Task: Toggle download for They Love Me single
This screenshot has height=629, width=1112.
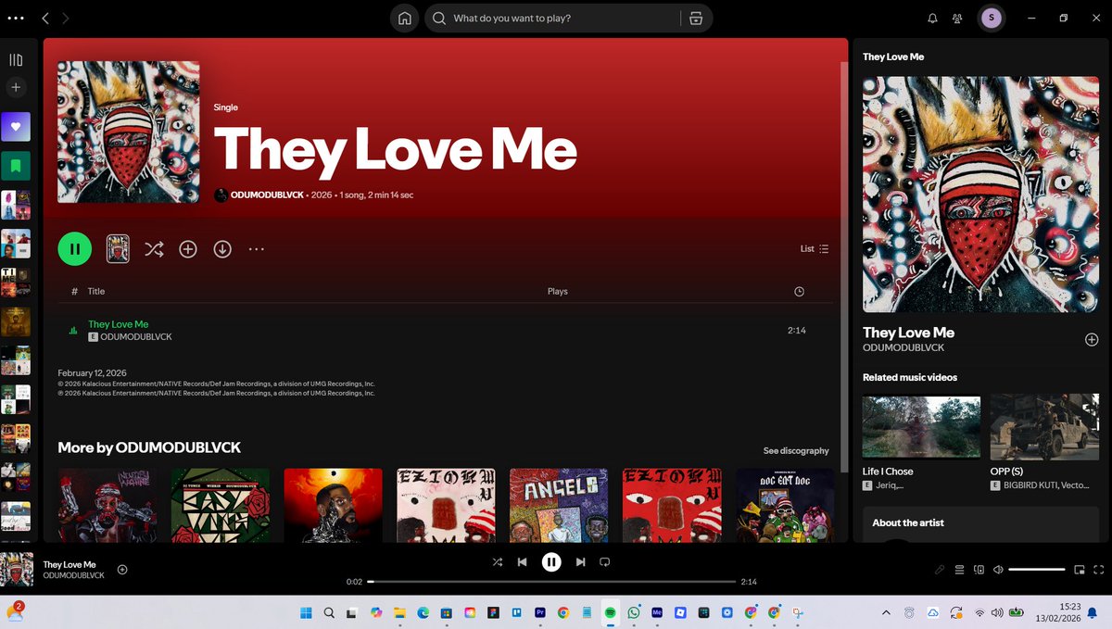Action: coord(222,248)
